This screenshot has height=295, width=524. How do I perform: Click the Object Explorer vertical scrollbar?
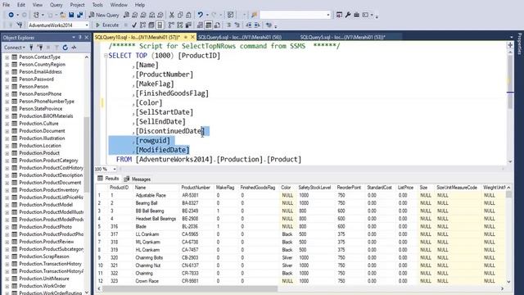click(x=87, y=155)
